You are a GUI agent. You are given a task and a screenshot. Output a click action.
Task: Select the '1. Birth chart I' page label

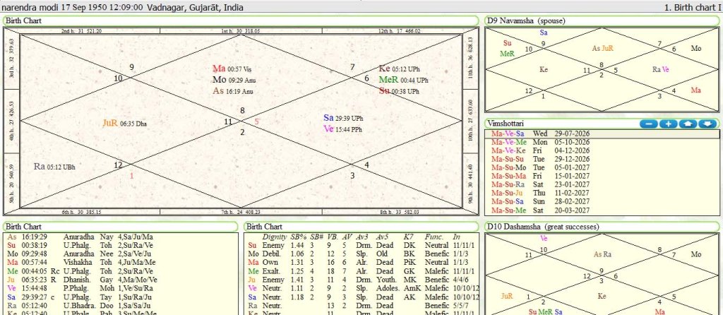tap(692, 7)
